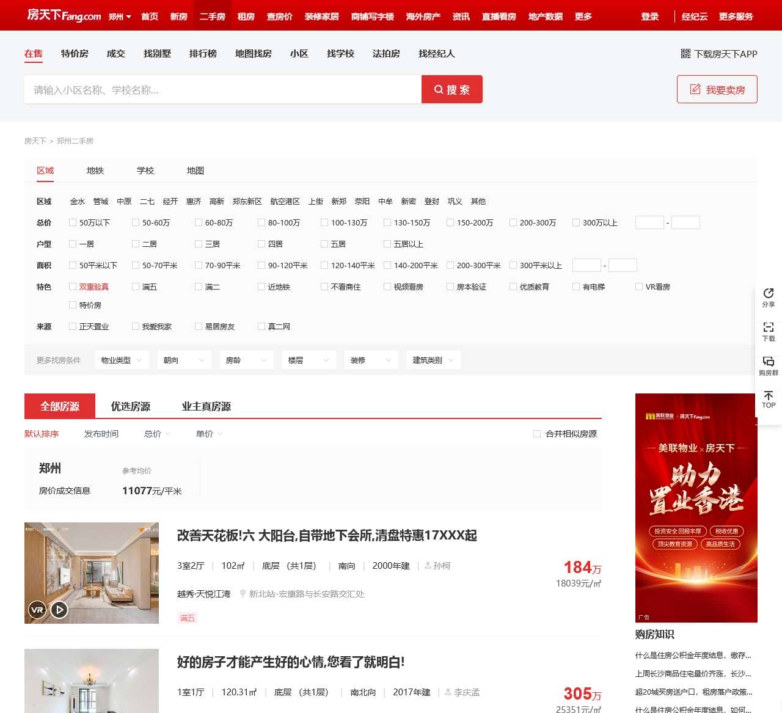Expand the 装修 dropdown
The image size is (782, 713).
(371, 360)
